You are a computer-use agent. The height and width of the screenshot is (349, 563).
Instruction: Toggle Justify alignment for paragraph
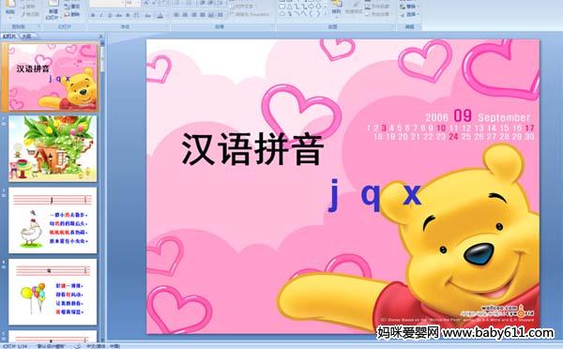pyautogui.click(x=202, y=15)
